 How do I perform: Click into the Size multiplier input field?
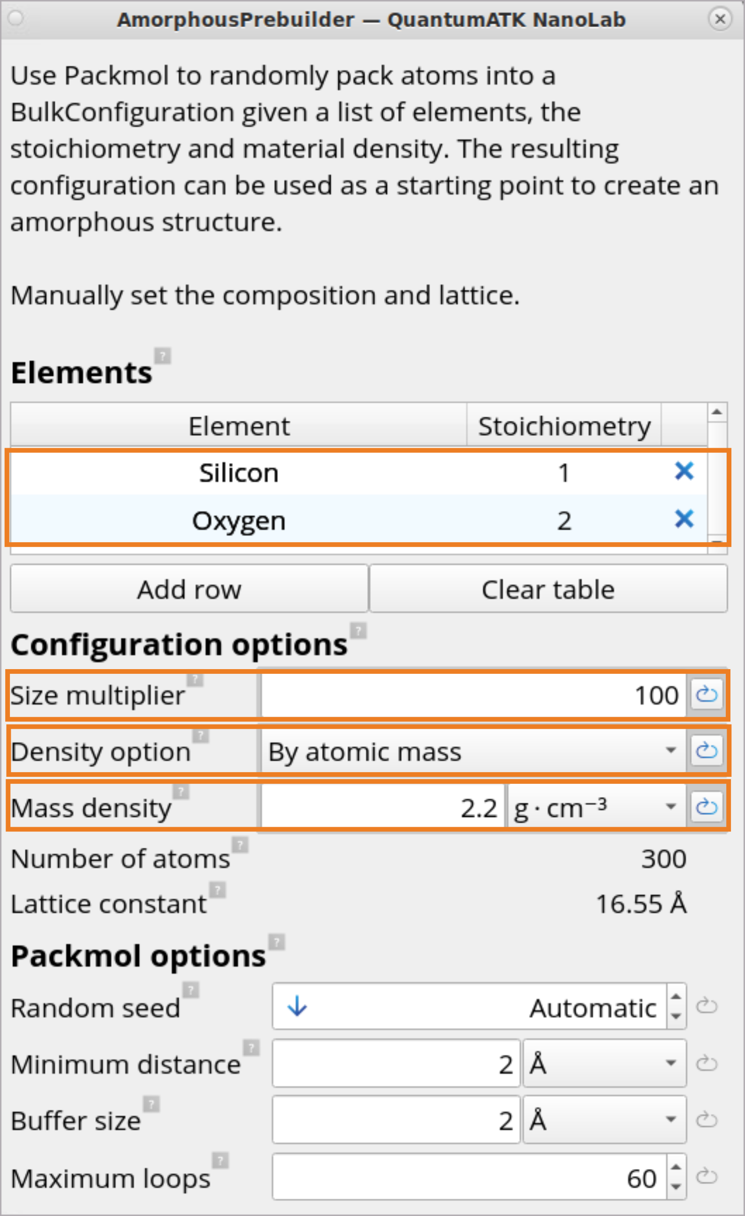tap(473, 695)
